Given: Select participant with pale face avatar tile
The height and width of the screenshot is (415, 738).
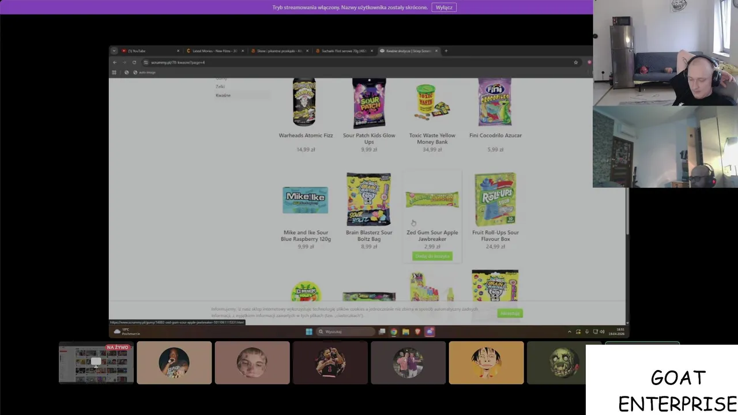Looking at the screenshot, I should [x=252, y=363].
